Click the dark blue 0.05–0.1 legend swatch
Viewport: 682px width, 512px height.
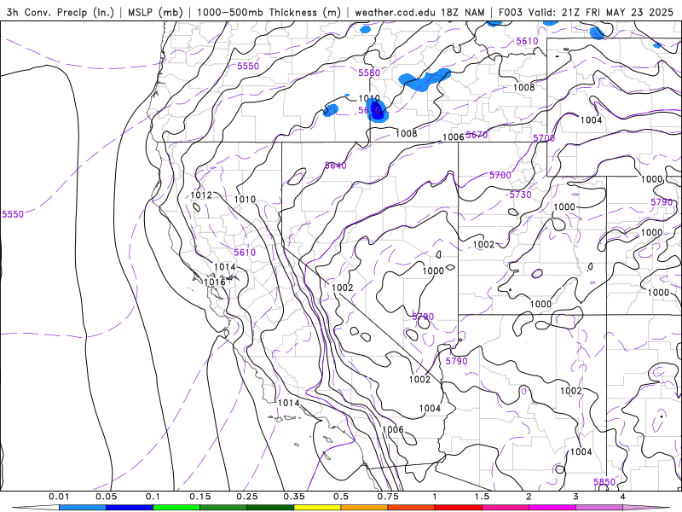(130, 508)
